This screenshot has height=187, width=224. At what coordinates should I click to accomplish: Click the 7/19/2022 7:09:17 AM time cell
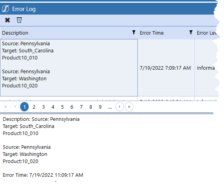165,68
